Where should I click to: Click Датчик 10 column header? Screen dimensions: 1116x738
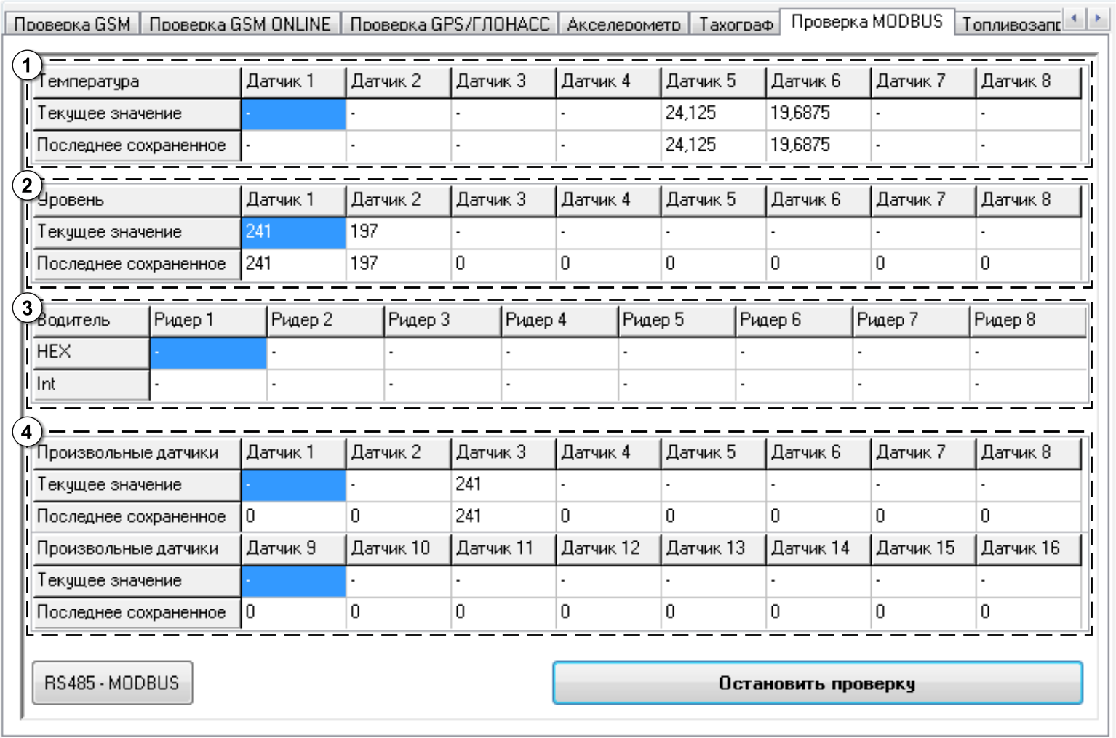point(398,548)
